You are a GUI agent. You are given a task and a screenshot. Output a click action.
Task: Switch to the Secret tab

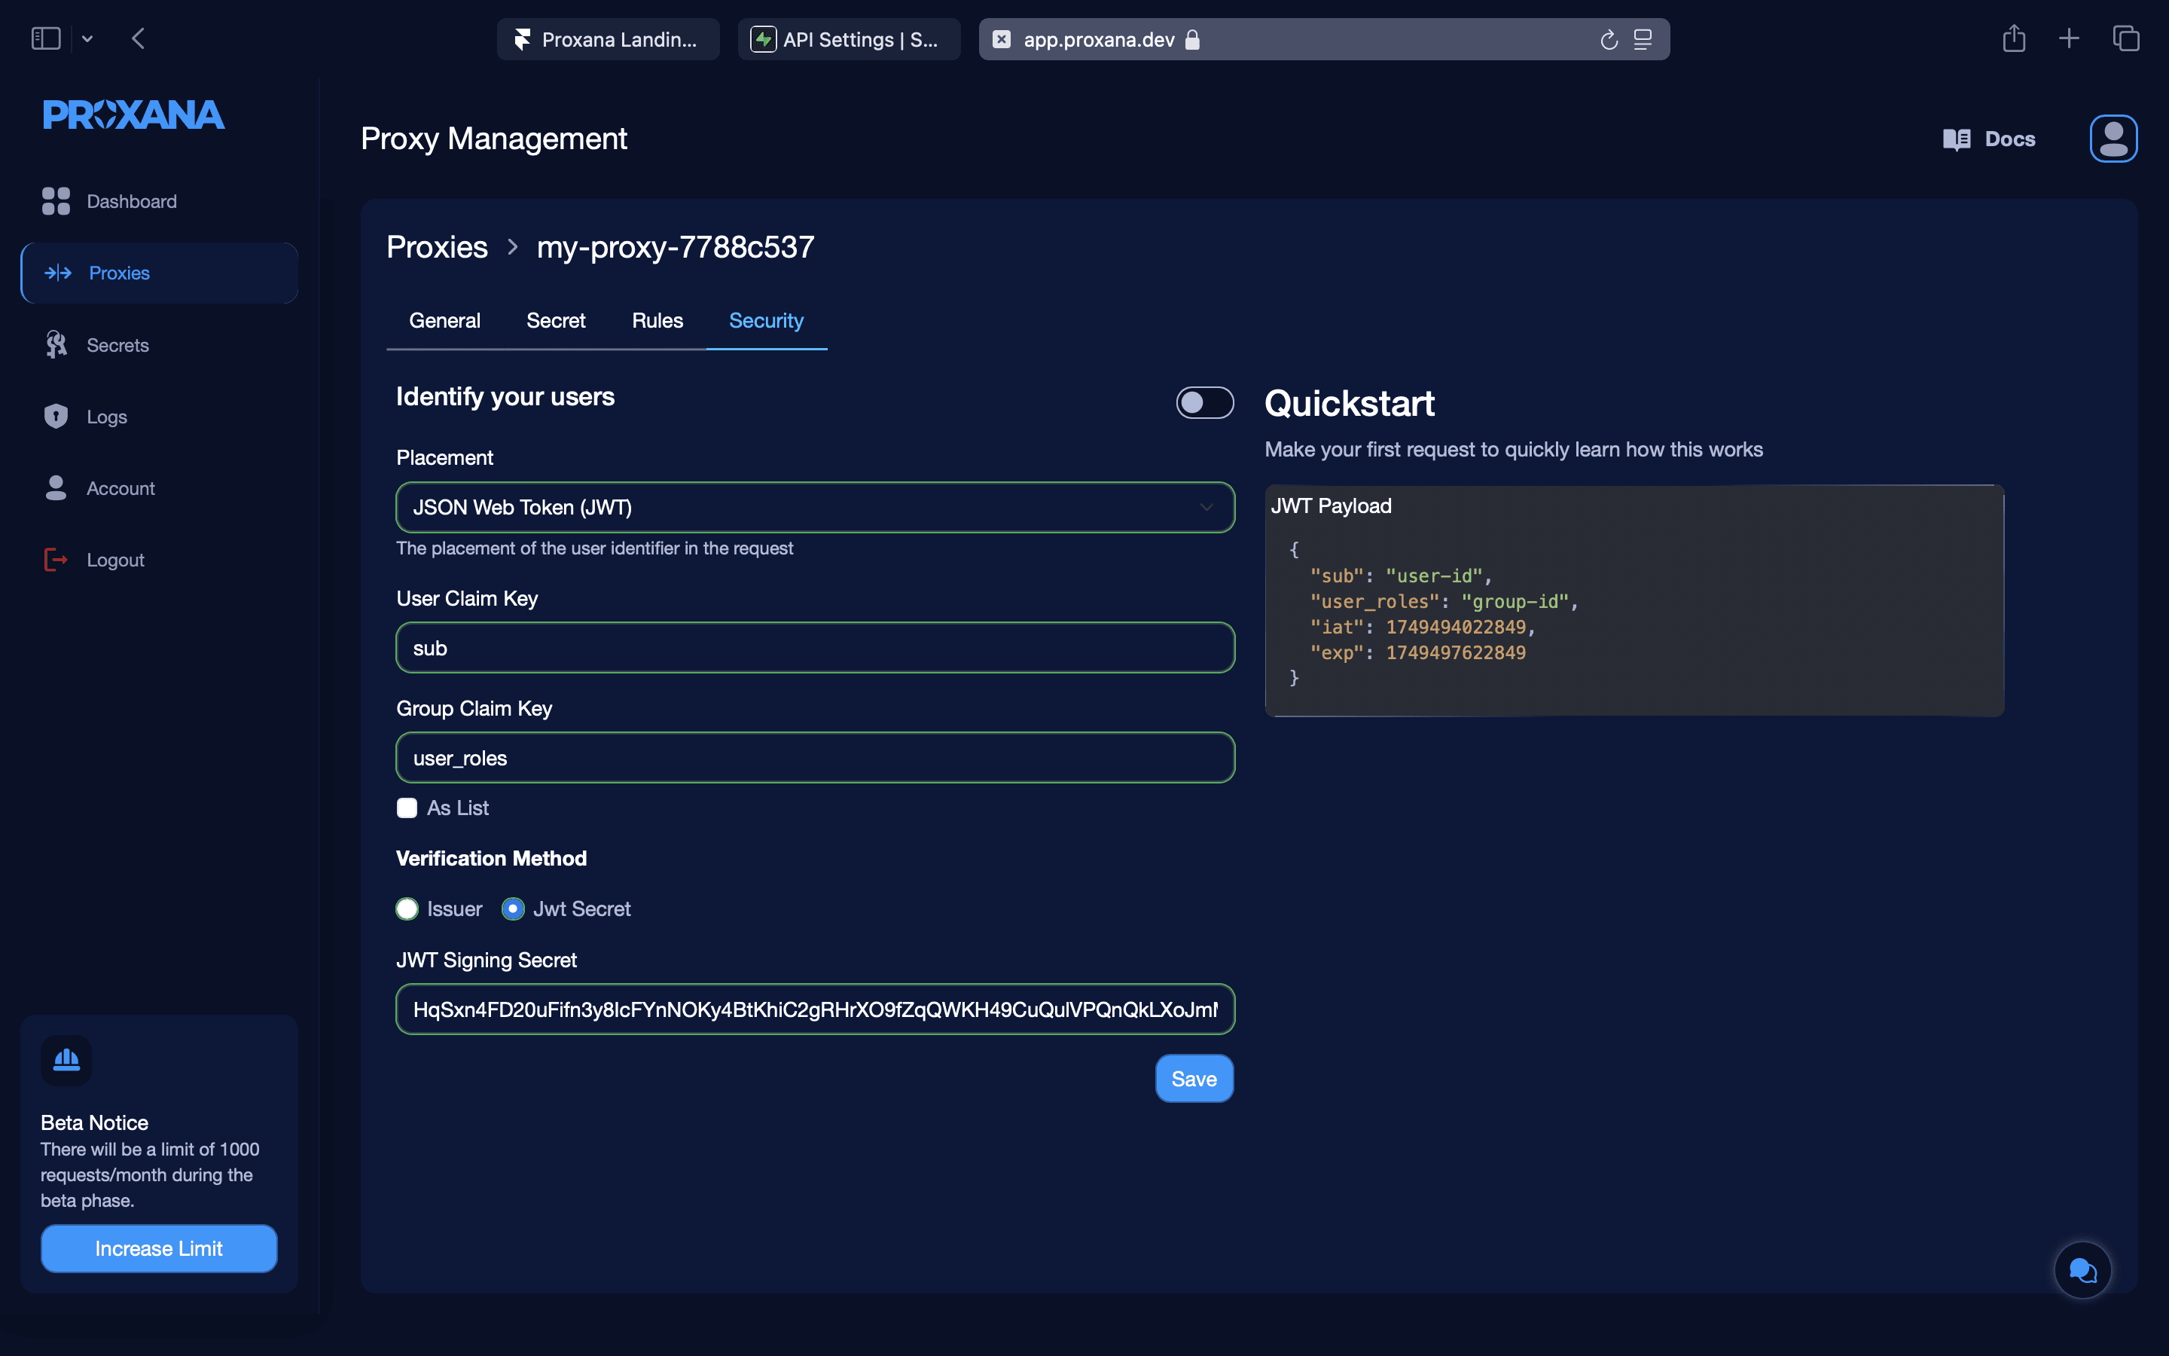[x=556, y=320]
